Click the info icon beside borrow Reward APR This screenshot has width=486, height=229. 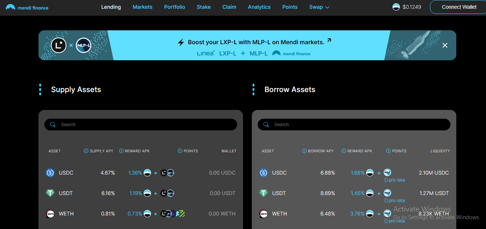click(343, 151)
